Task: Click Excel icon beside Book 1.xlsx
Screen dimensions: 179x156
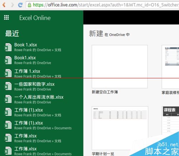Action: point(8,47)
